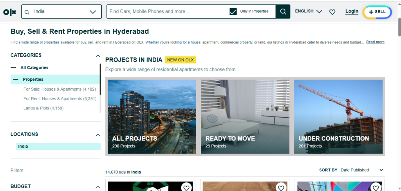Open For Sale: Houses & Apartments category
Viewport: 401px width, 191px height.
click(60, 89)
